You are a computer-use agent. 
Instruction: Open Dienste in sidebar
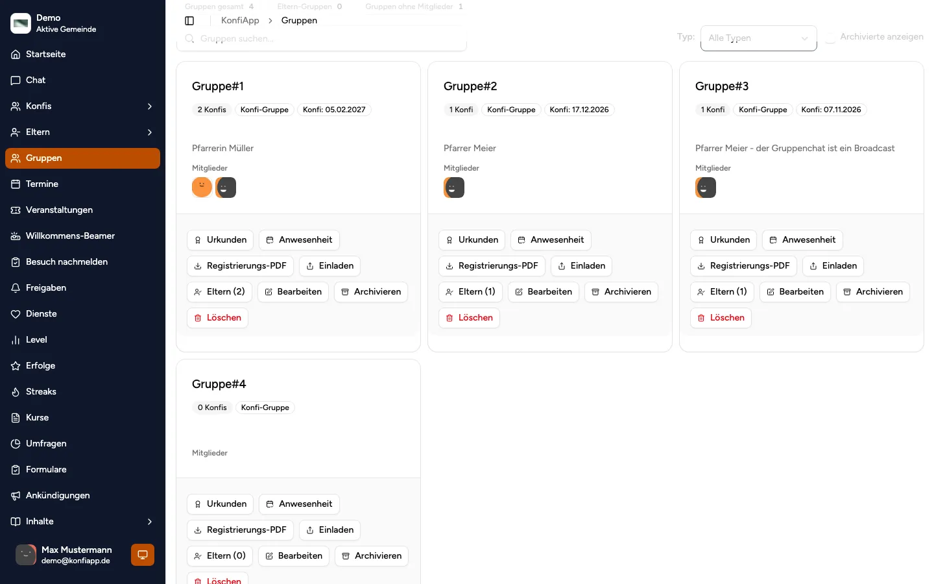click(x=82, y=314)
